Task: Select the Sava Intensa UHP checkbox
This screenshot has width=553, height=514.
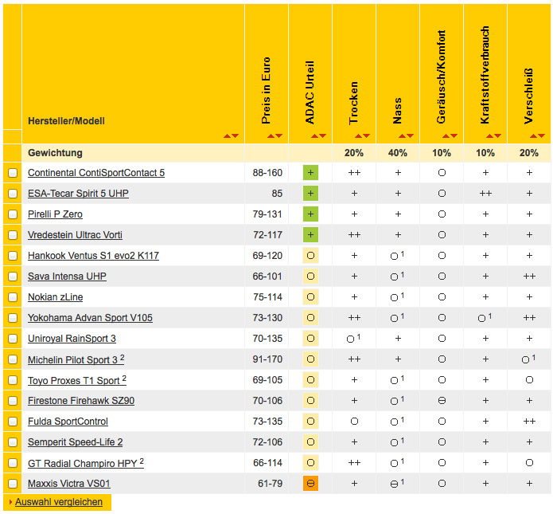Action: pyautogui.click(x=13, y=277)
